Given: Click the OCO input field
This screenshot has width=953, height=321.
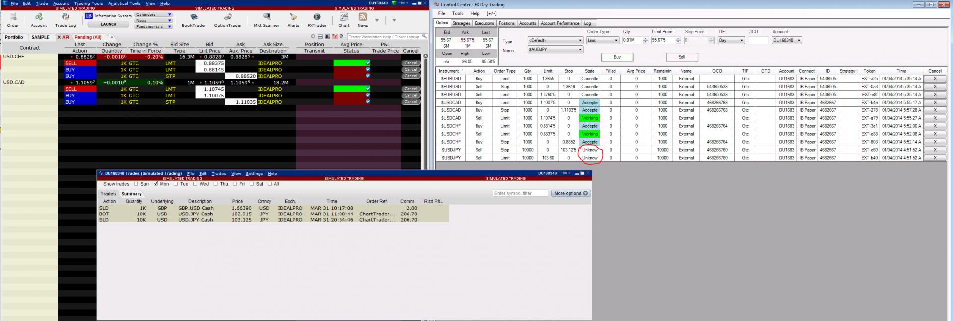Looking at the screenshot, I should coord(757,41).
